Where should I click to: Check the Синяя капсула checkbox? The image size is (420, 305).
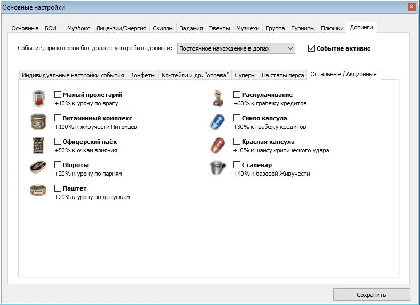[237, 118]
